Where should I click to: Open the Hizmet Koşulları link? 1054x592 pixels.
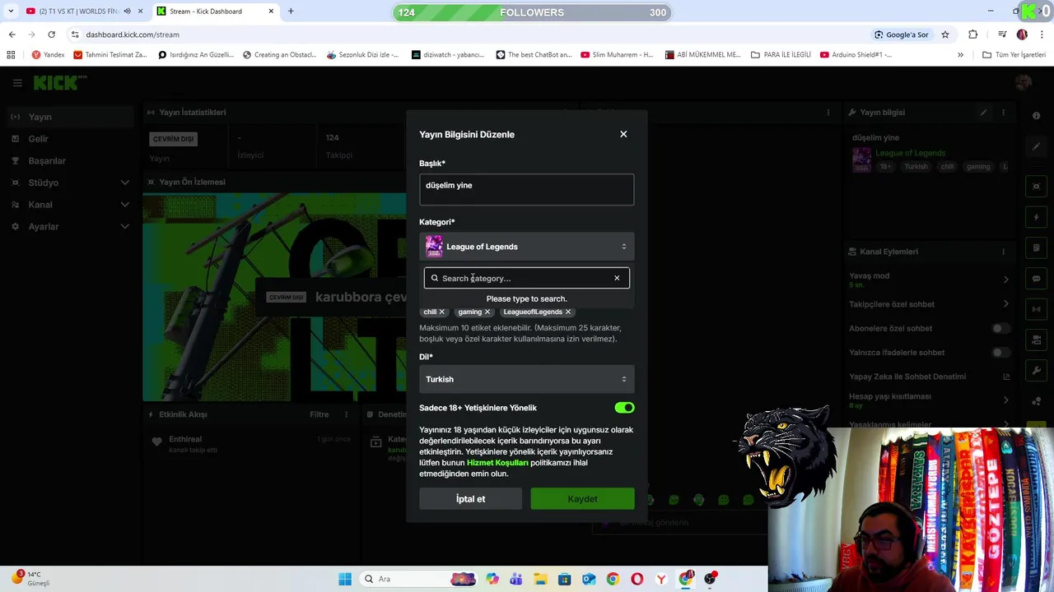(497, 463)
